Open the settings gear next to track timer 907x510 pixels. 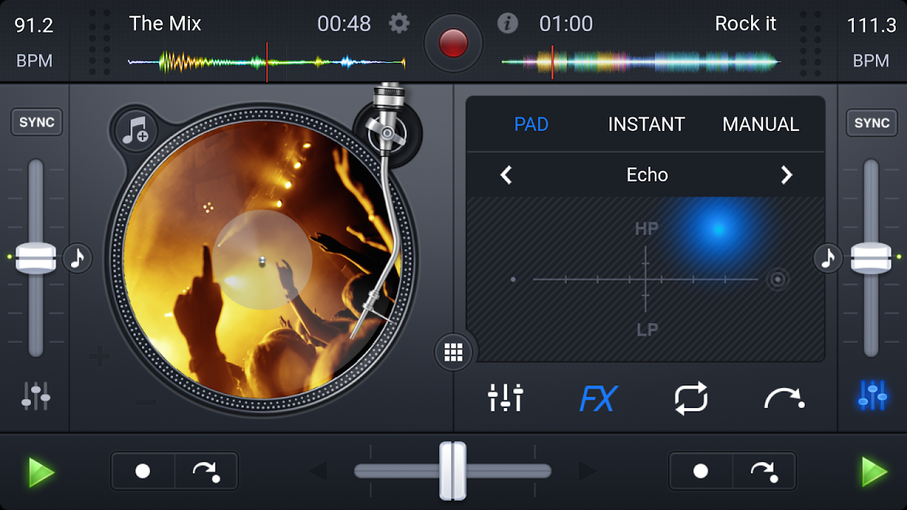pyautogui.click(x=398, y=23)
